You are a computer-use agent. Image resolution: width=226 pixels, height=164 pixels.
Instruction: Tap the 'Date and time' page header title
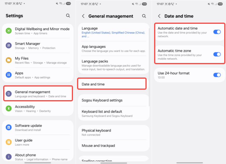179,16
